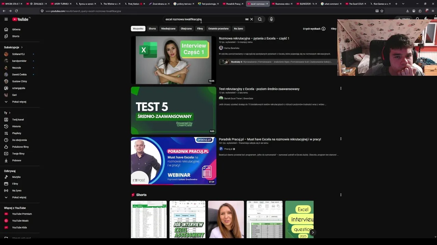Open Do obejrzenia watch-later list
437x245 pixels.
coord(20,140)
